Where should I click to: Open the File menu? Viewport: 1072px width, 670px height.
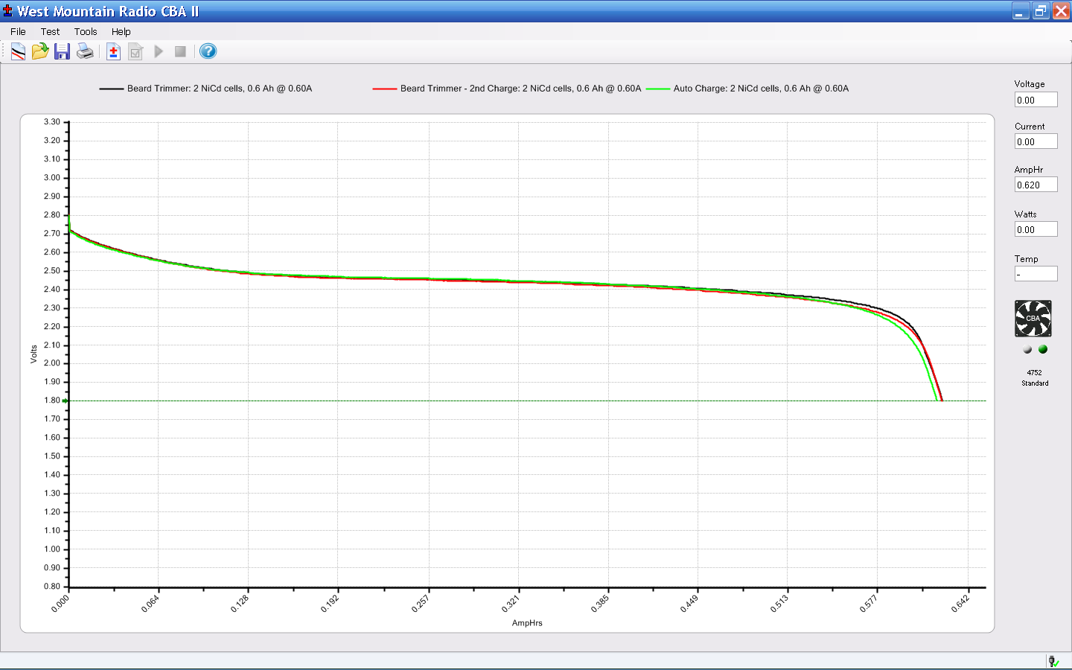(18, 31)
